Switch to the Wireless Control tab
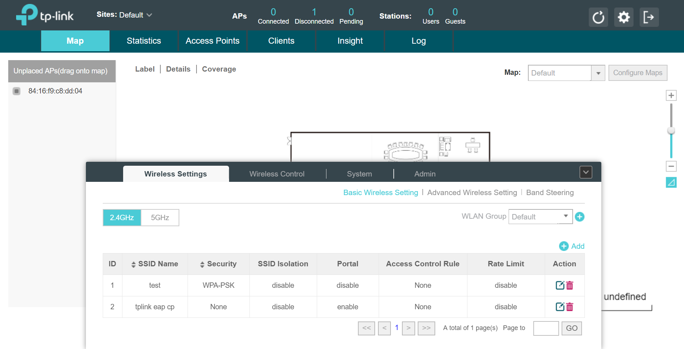684x349 pixels. point(277,174)
